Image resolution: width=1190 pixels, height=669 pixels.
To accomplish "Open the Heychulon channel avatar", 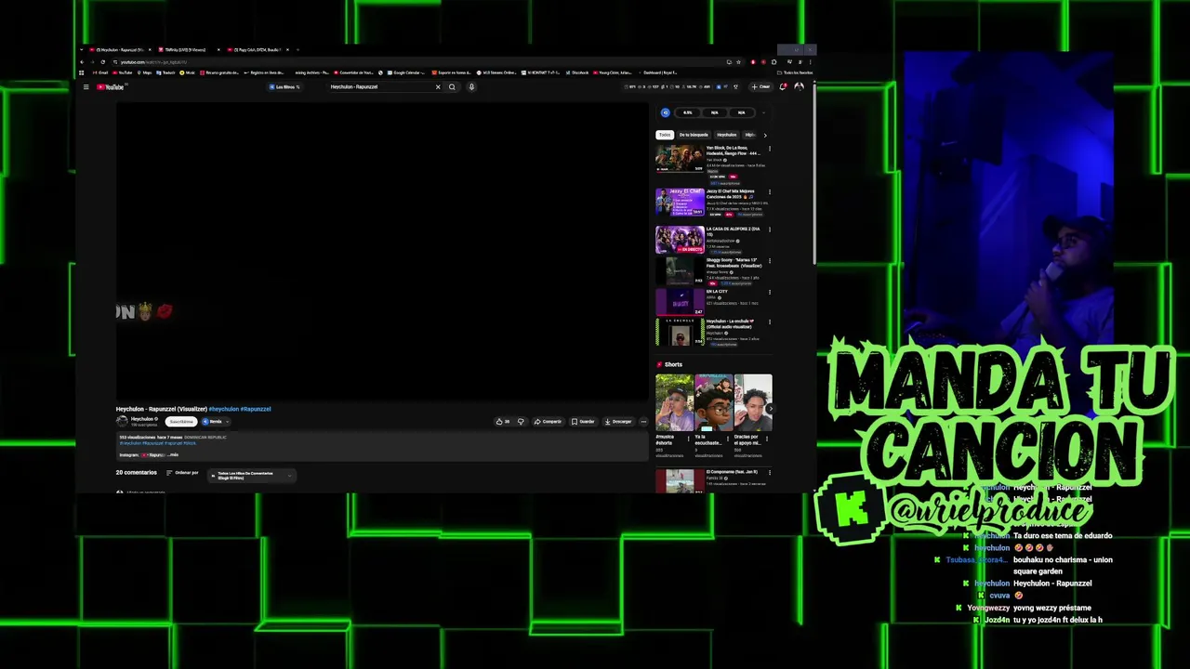I will (x=122, y=421).
